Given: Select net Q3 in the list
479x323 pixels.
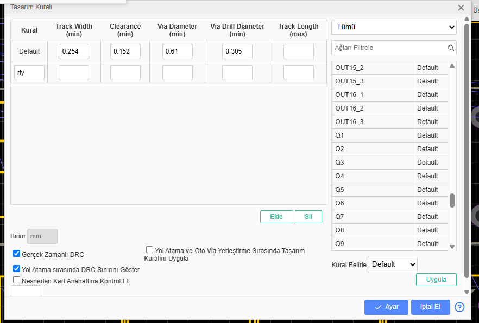Looking at the screenshot, I should pyautogui.click(x=373, y=163).
